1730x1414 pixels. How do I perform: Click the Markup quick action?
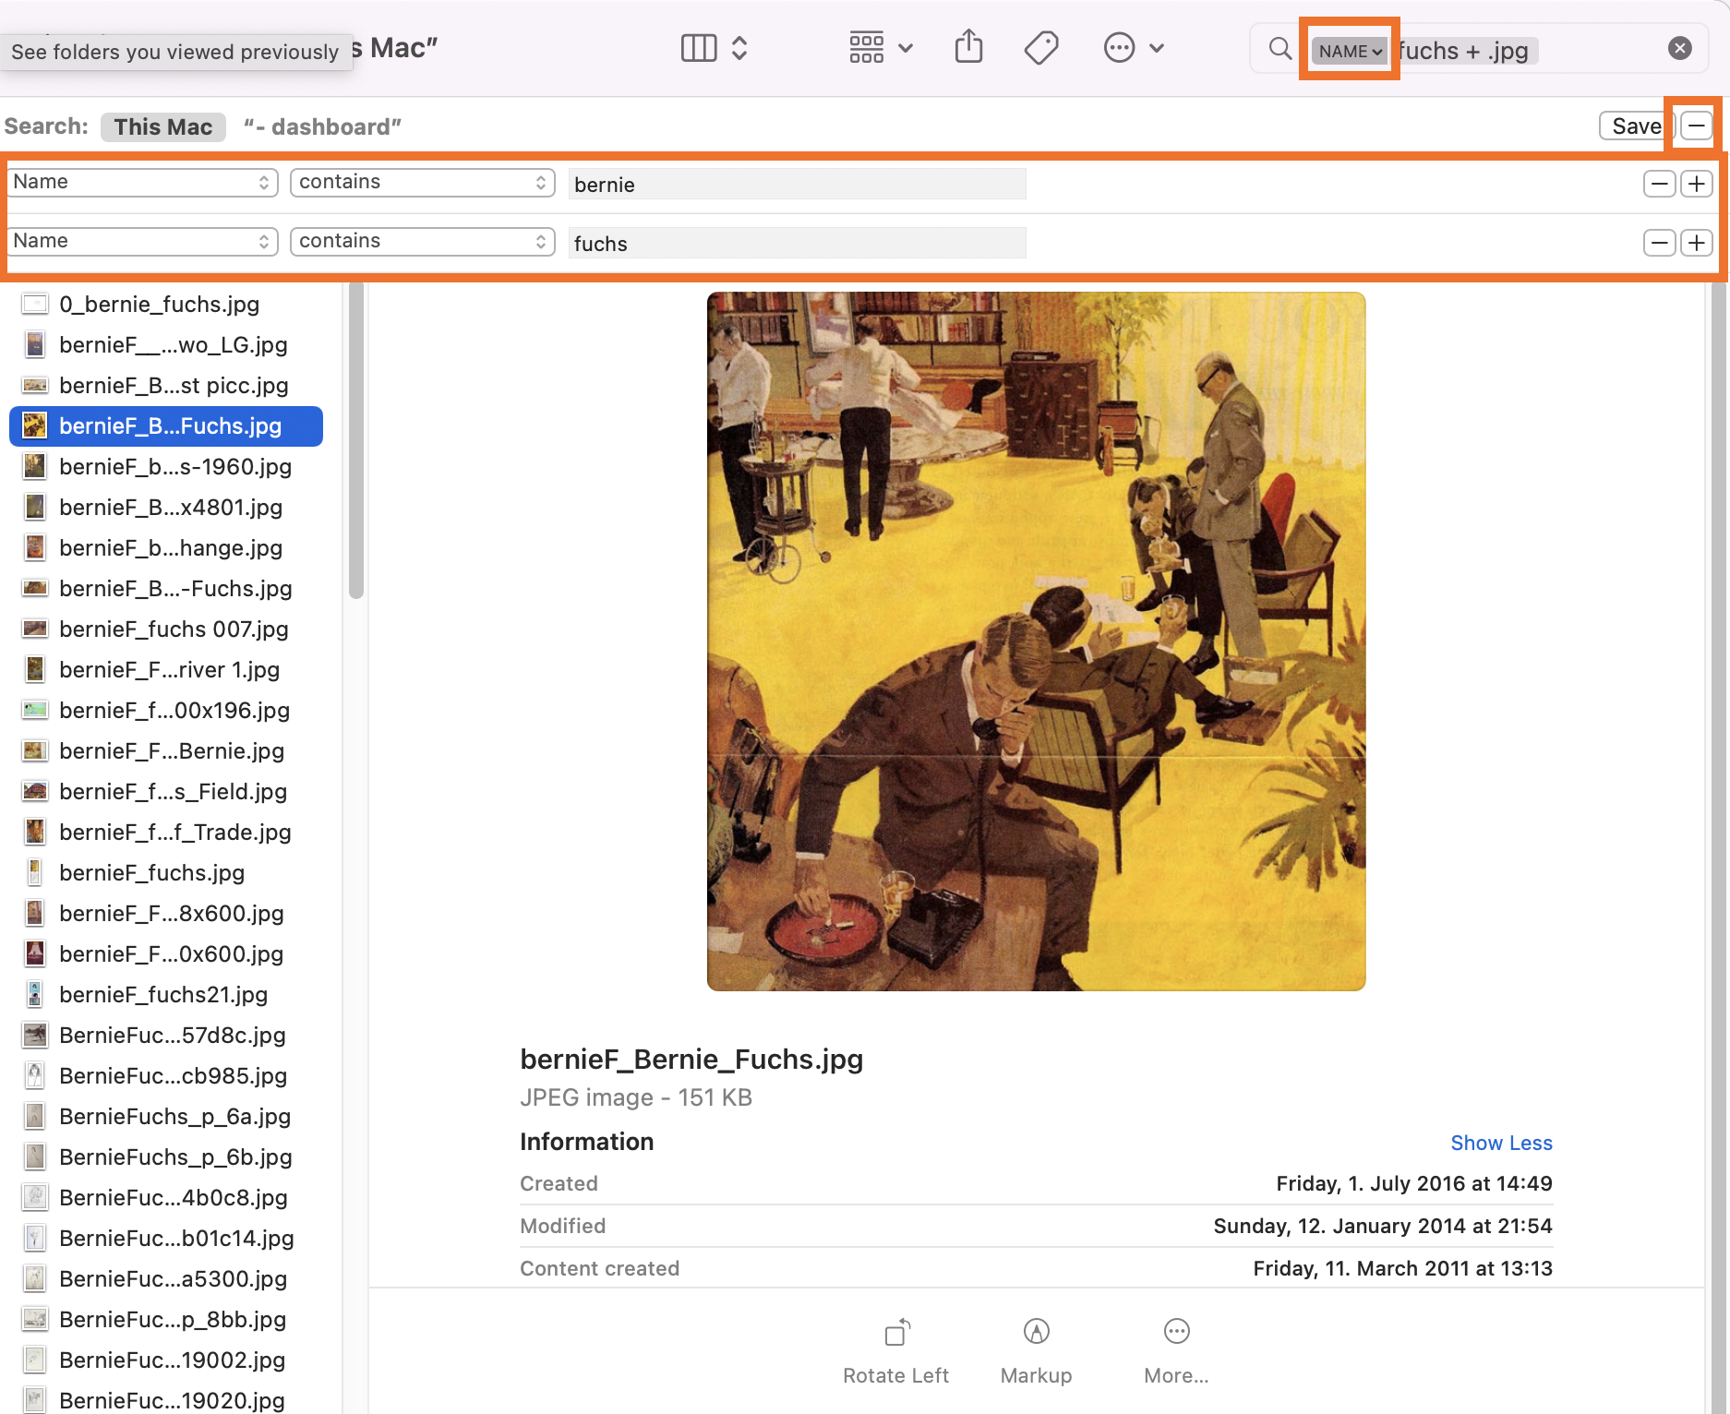(x=1036, y=1351)
